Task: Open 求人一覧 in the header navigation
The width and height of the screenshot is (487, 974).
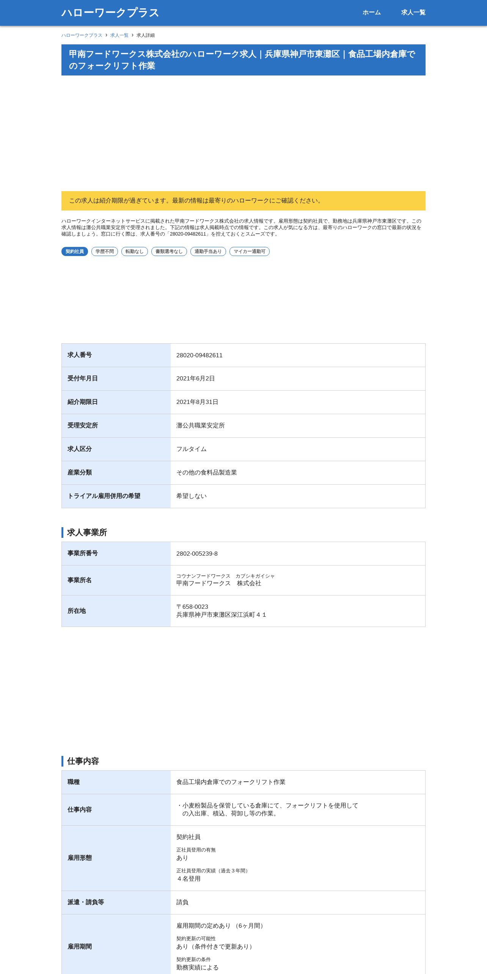Action: (413, 13)
